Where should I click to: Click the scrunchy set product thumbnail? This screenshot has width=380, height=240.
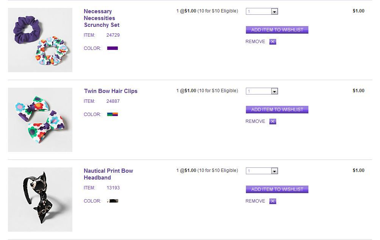40,40
